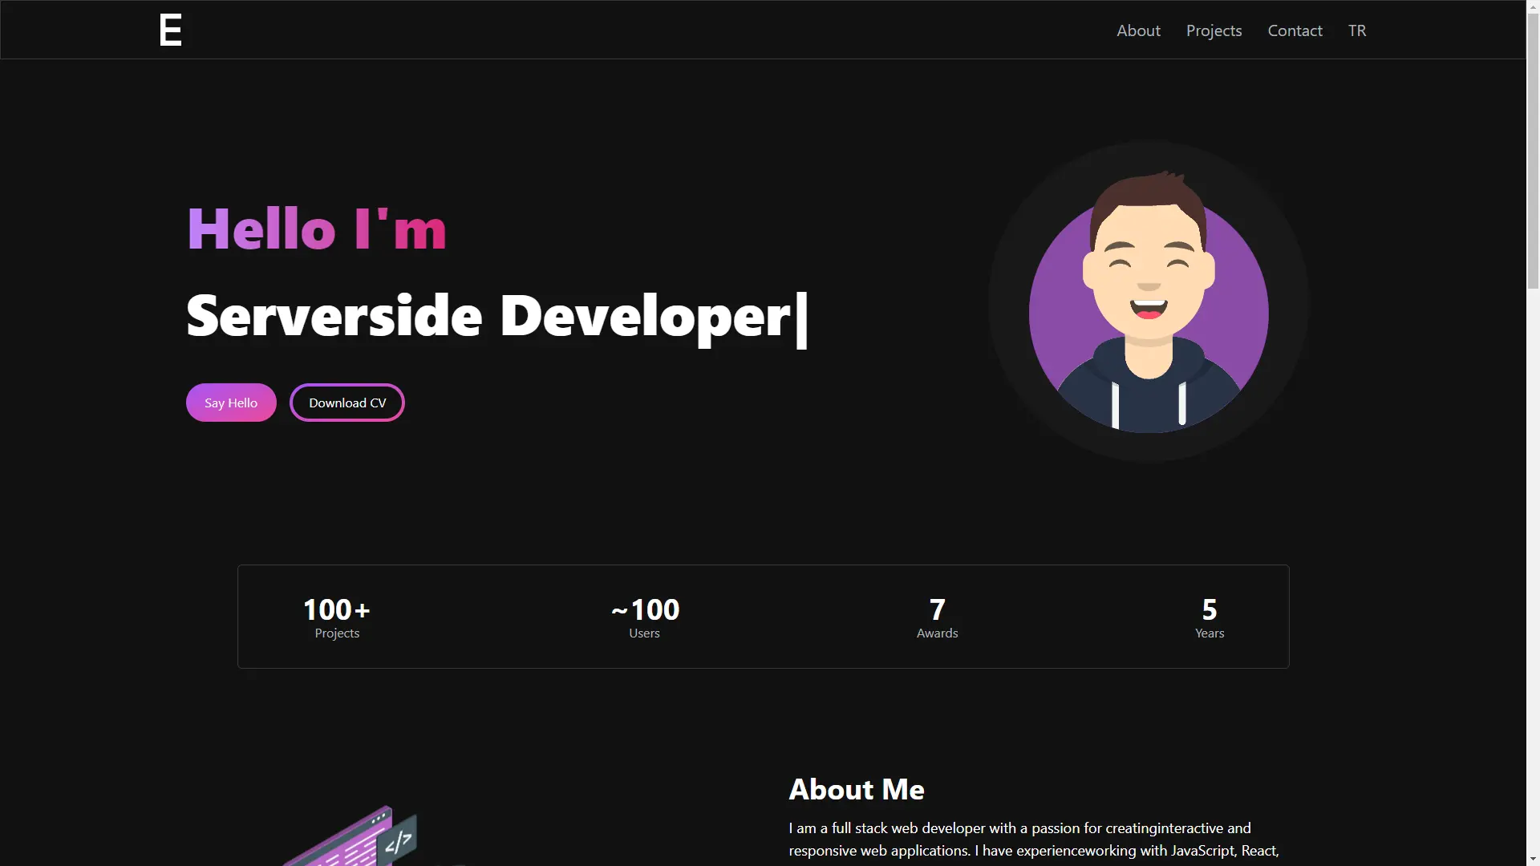This screenshot has height=866, width=1540.
Task: Click the Download CV button
Action: [347, 403]
